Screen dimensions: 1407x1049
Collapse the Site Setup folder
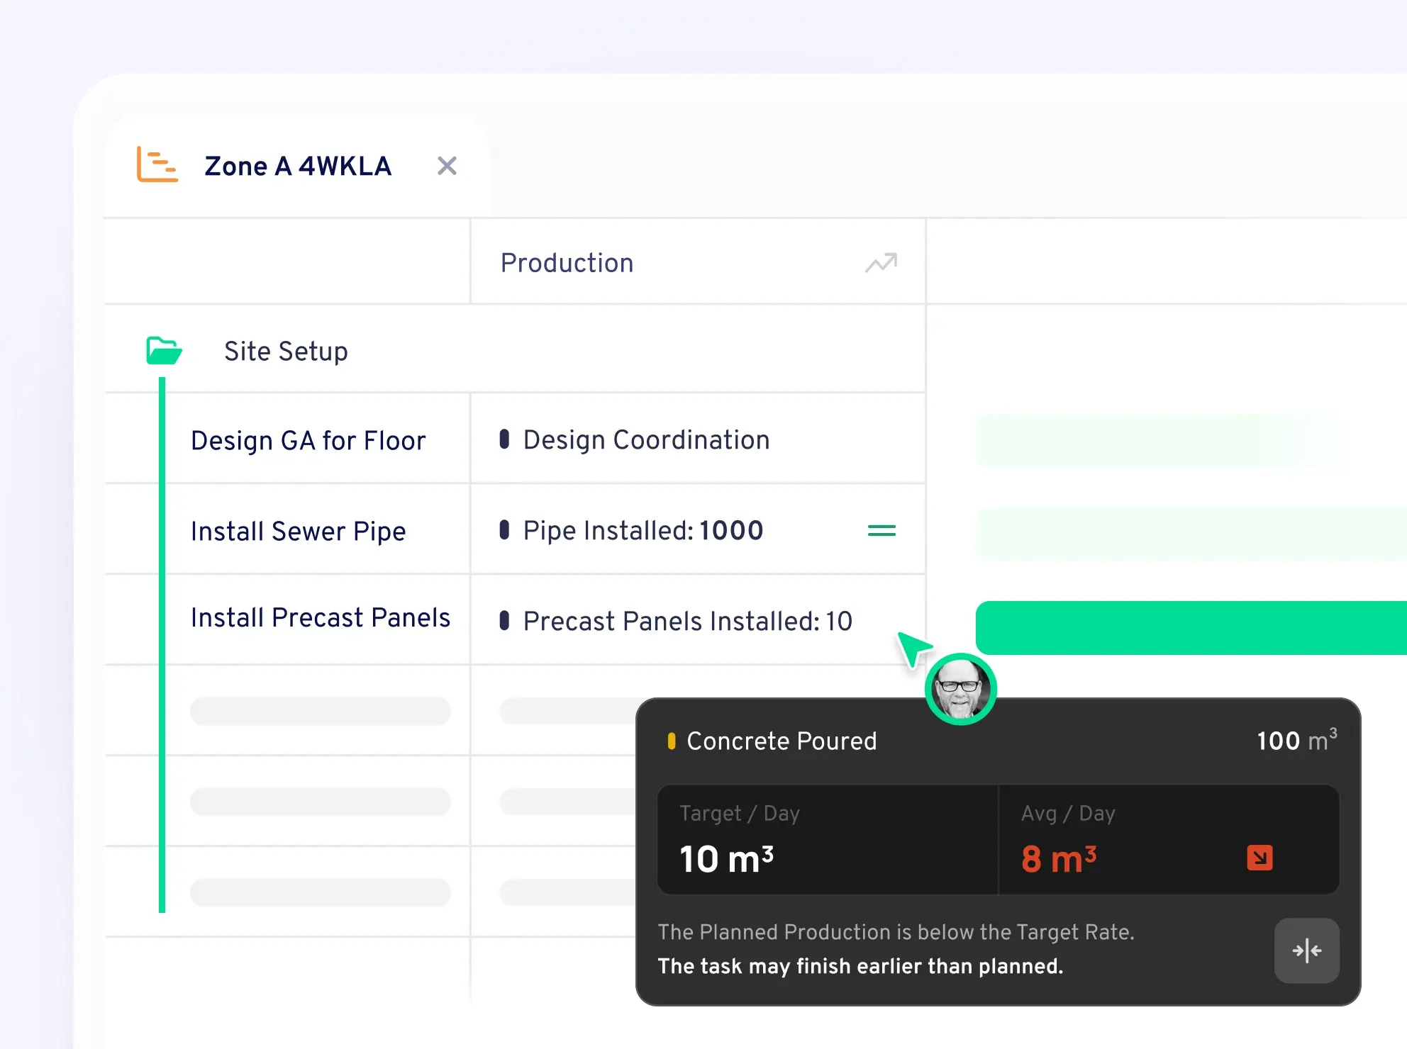point(164,351)
